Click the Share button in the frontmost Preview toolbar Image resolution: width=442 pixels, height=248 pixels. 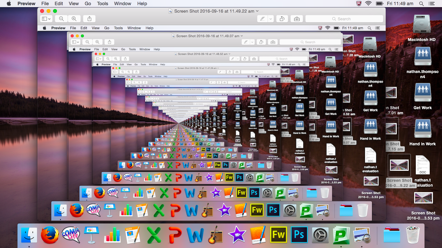[89, 19]
